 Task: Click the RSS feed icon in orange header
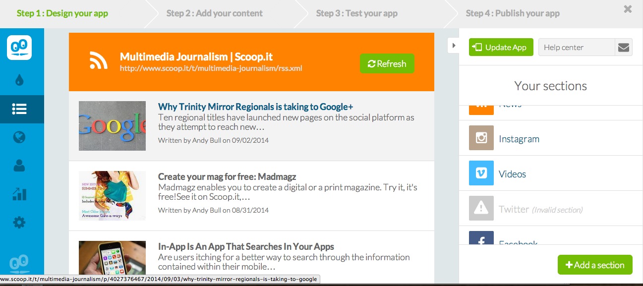(99, 60)
